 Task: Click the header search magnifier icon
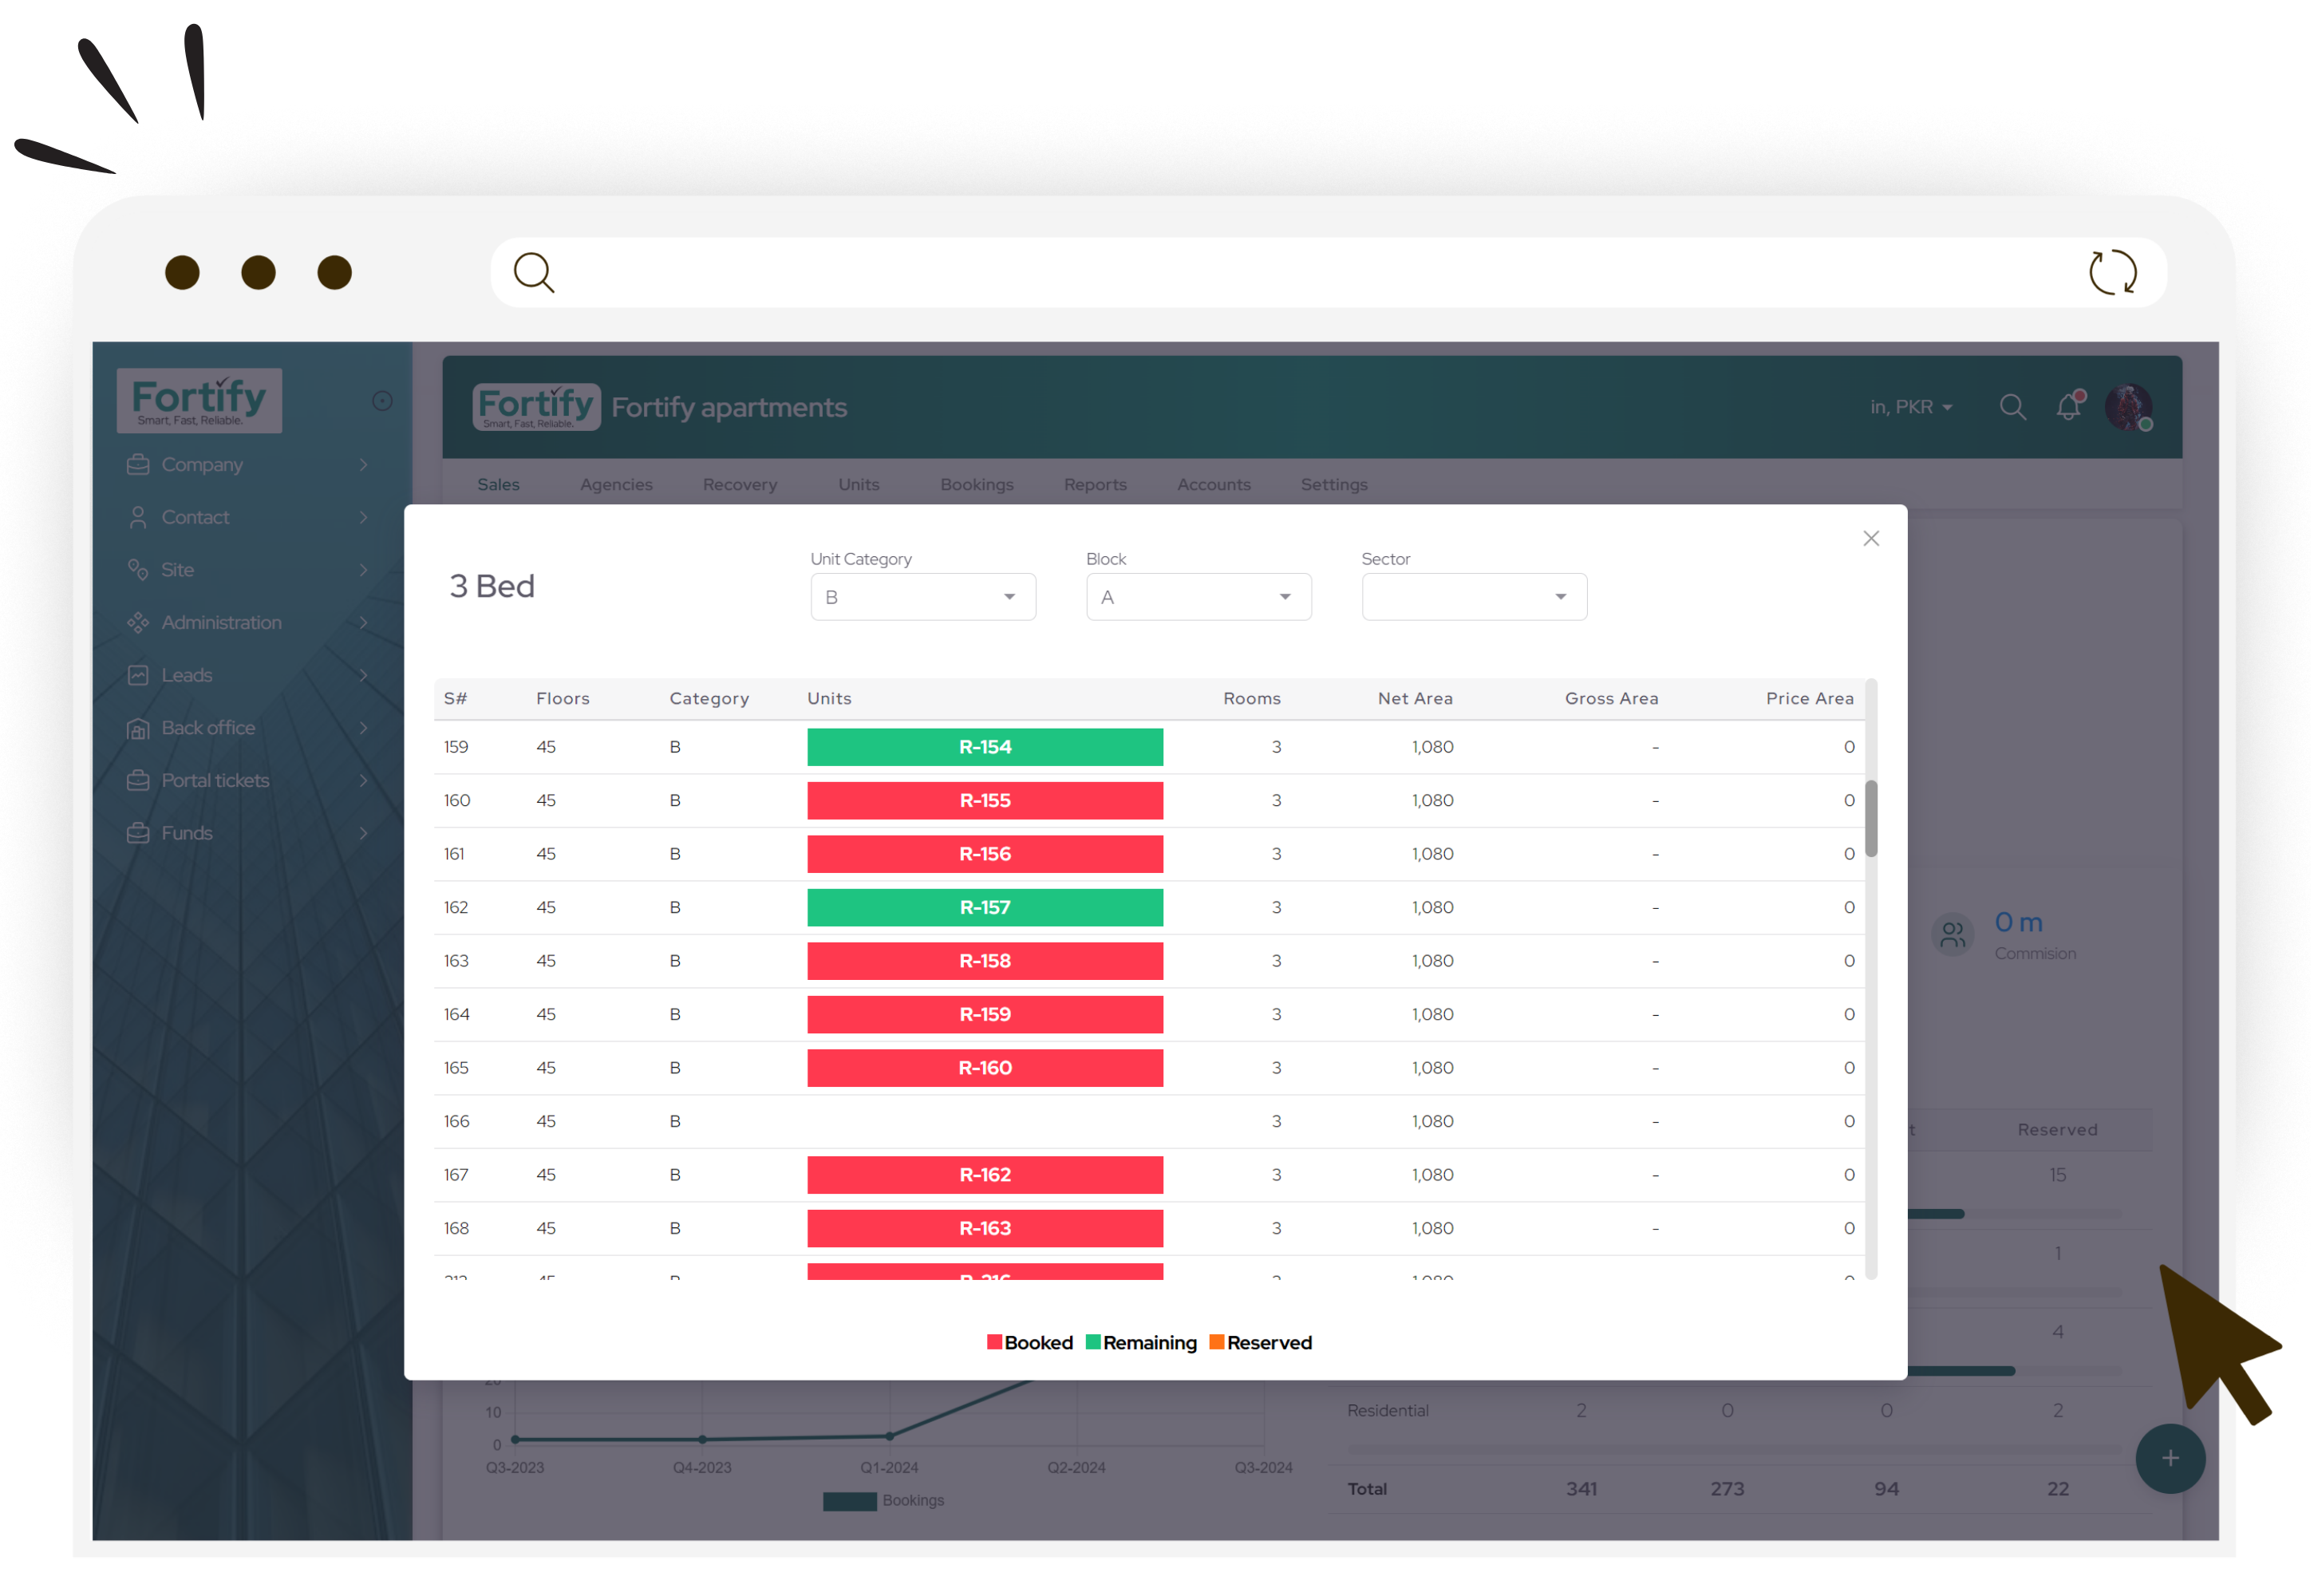click(2012, 407)
